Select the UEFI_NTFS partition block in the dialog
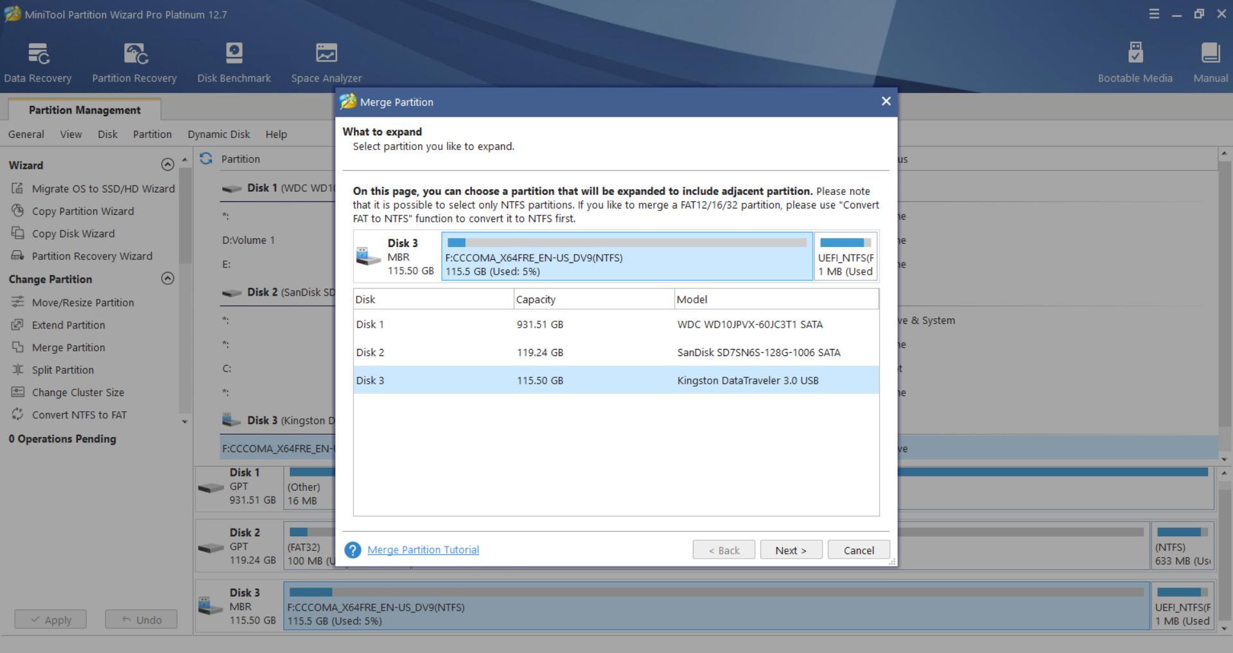The width and height of the screenshot is (1233, 653). (845, 257)
